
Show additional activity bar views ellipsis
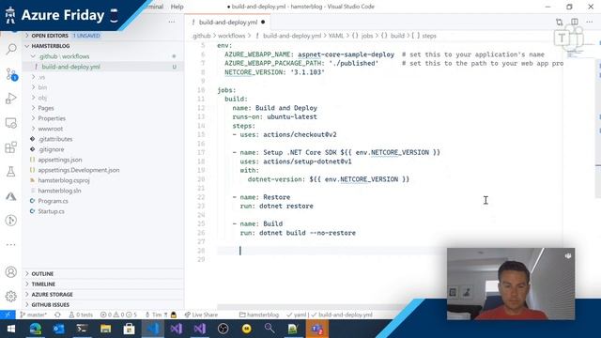click(x=11, y=244)
